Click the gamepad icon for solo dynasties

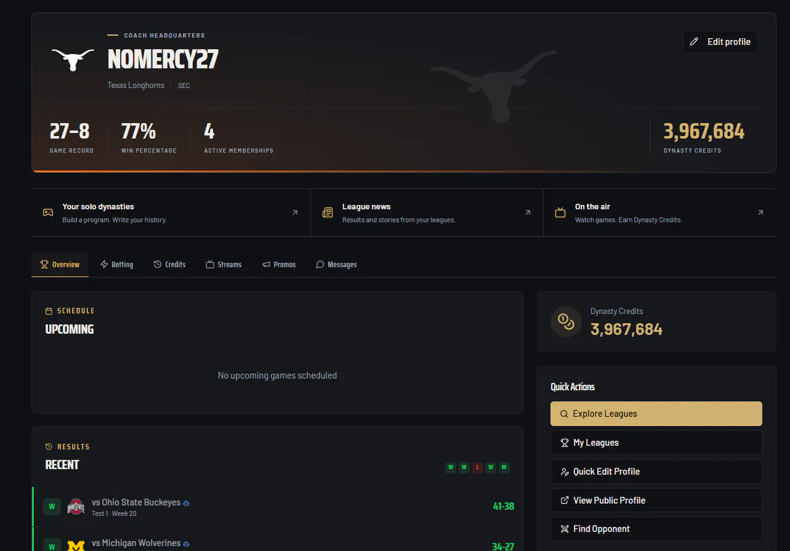(47, 212)
